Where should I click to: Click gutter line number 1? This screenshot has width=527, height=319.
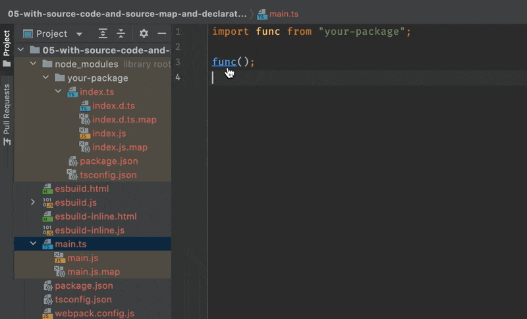178,32
